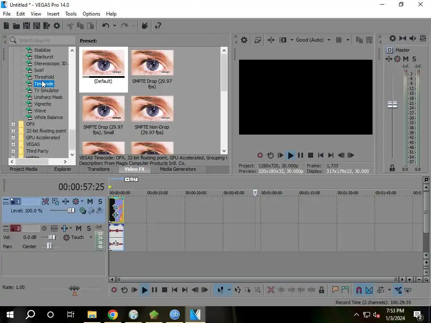Viewport: 431px width, 323px height.
Task: Mute the Master bus
Action: [x=406, y=59]
